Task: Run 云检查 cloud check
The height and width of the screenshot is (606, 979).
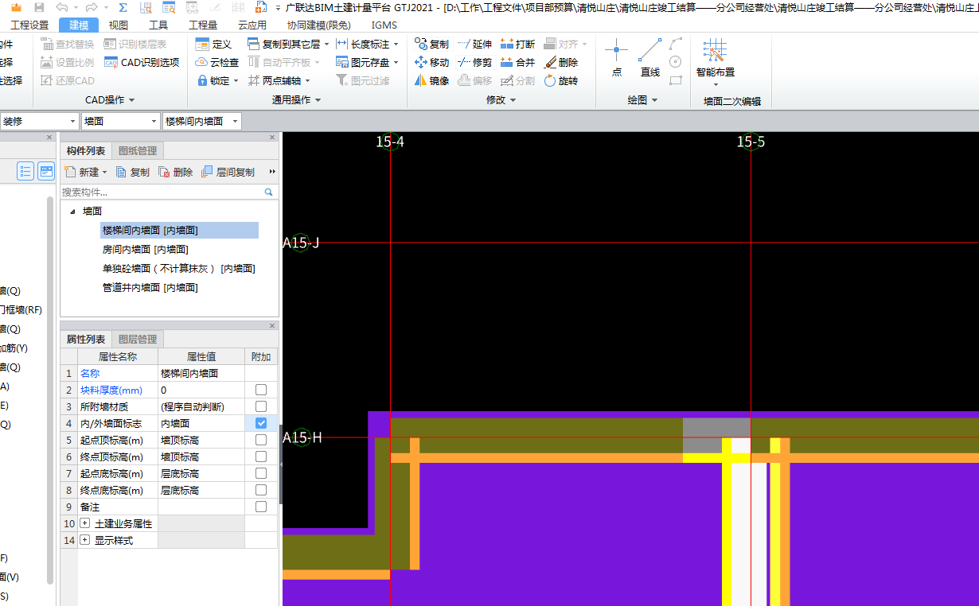Action: pyautogui.click(x=217, y=62)
